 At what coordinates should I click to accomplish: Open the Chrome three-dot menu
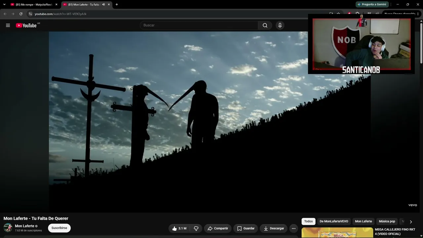coord(418,14)
